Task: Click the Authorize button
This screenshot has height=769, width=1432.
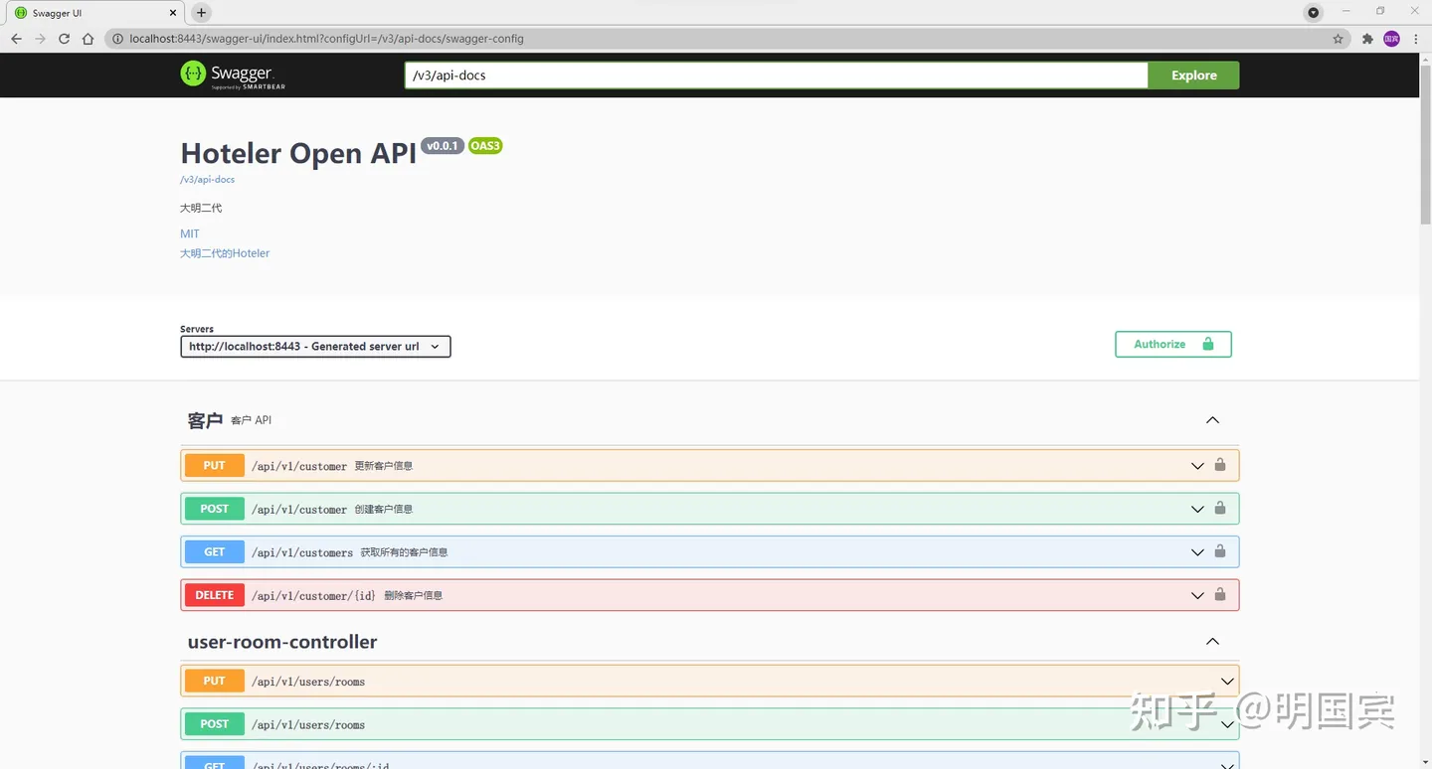Action: (1172, 344)
